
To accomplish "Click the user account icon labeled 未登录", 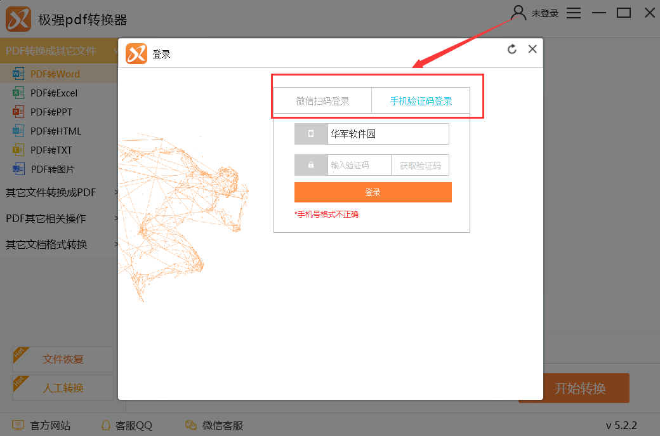I will tap(519, 13).
